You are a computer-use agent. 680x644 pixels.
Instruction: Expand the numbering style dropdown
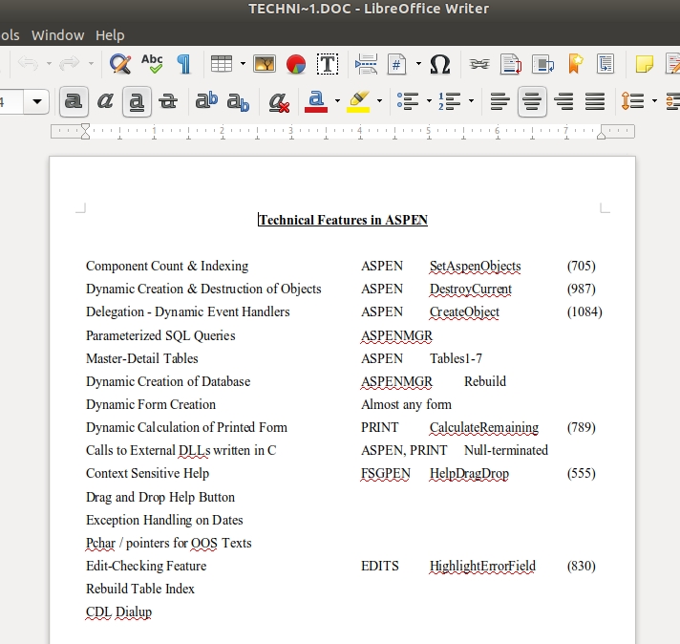coord(472,101)
